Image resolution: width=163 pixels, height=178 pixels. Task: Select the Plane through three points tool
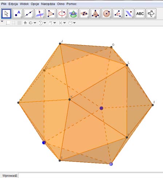click(x=84, y=13)
